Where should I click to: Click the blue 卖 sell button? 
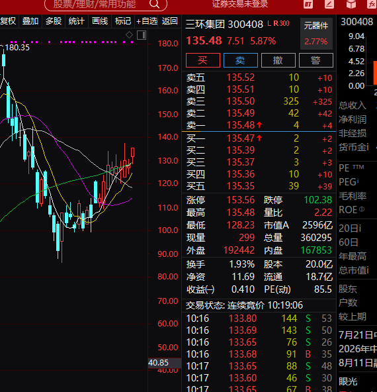(x=241, y=60)
